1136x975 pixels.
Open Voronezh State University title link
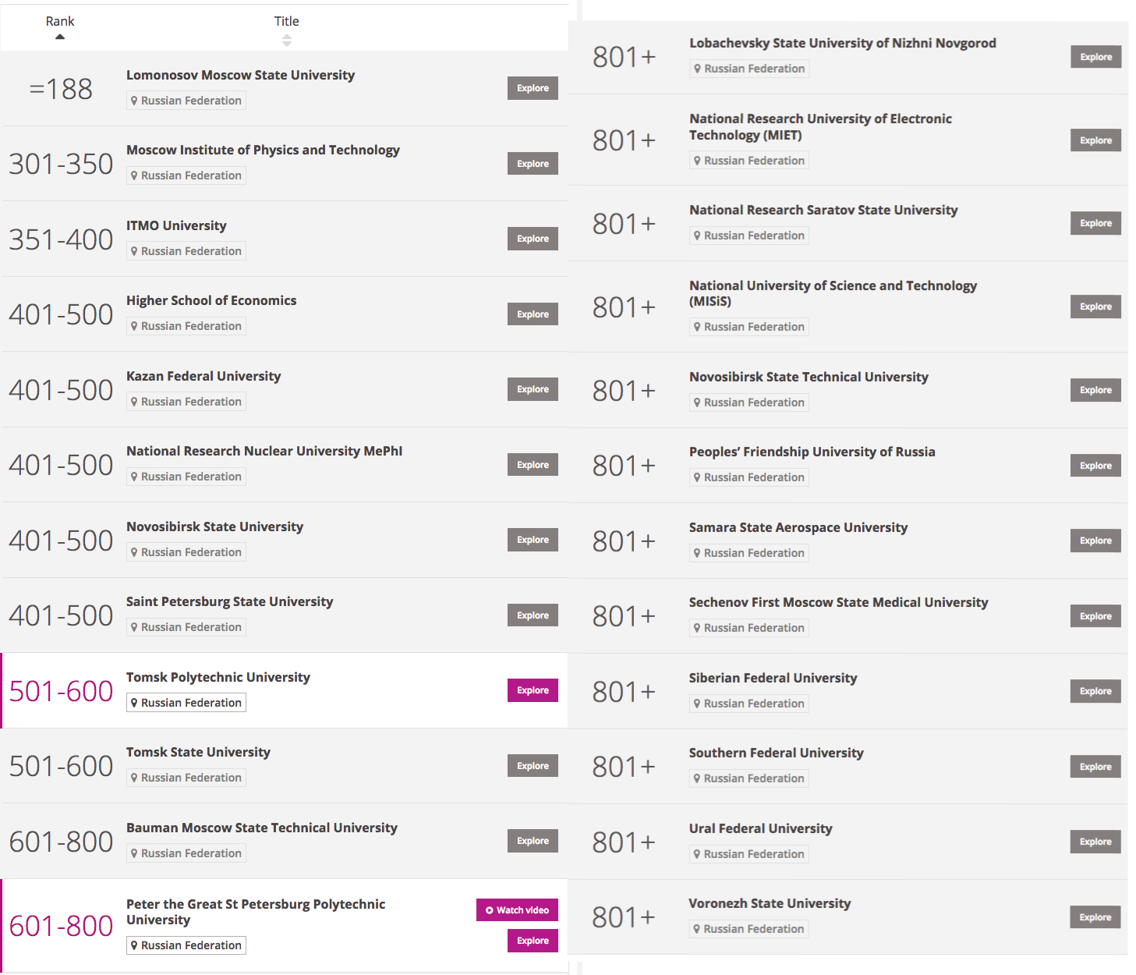click(770, 903)
